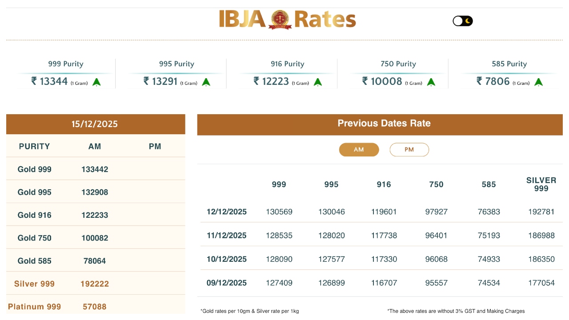Click the SILVER 999 column header

(x=541, y=184)
